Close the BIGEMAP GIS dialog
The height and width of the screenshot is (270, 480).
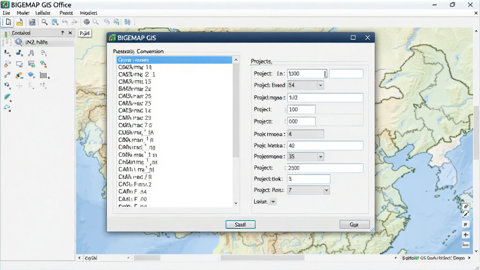click(x=367, y=37)
